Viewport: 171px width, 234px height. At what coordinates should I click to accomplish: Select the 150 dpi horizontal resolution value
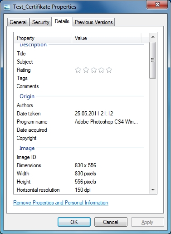coord(83,189)
